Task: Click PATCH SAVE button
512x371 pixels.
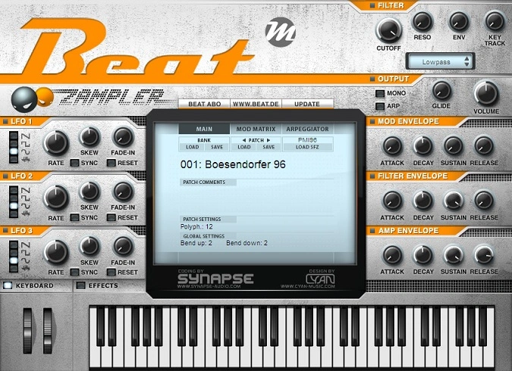Action: pos(269,148)
